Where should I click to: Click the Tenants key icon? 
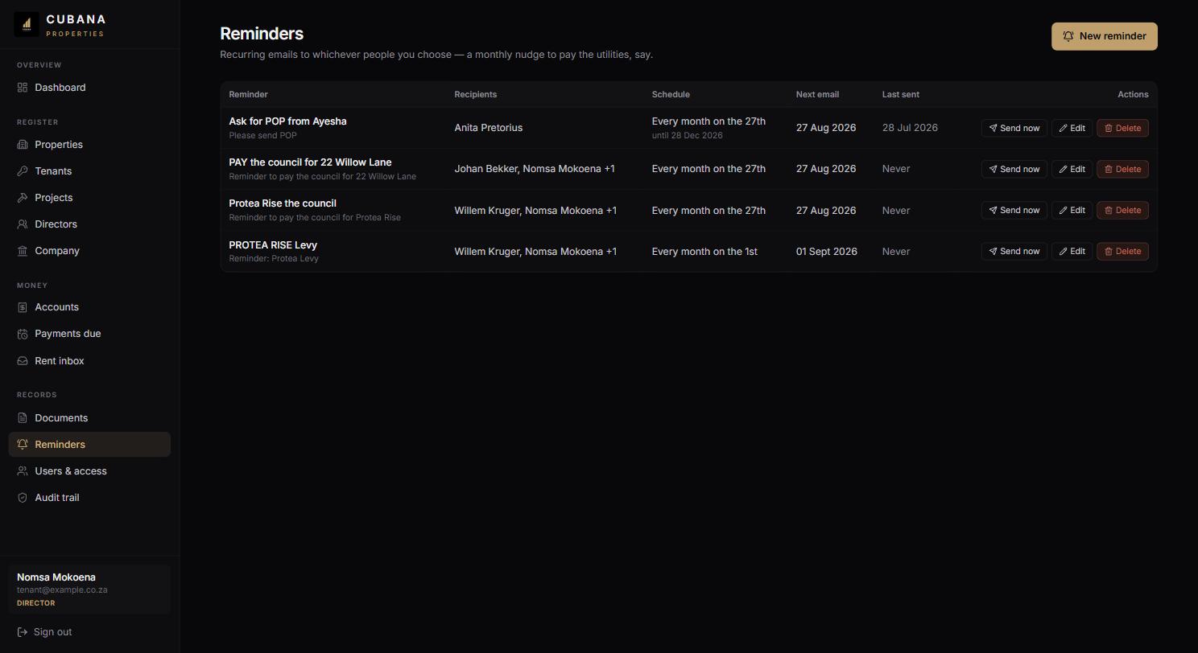tap(23, 171)
